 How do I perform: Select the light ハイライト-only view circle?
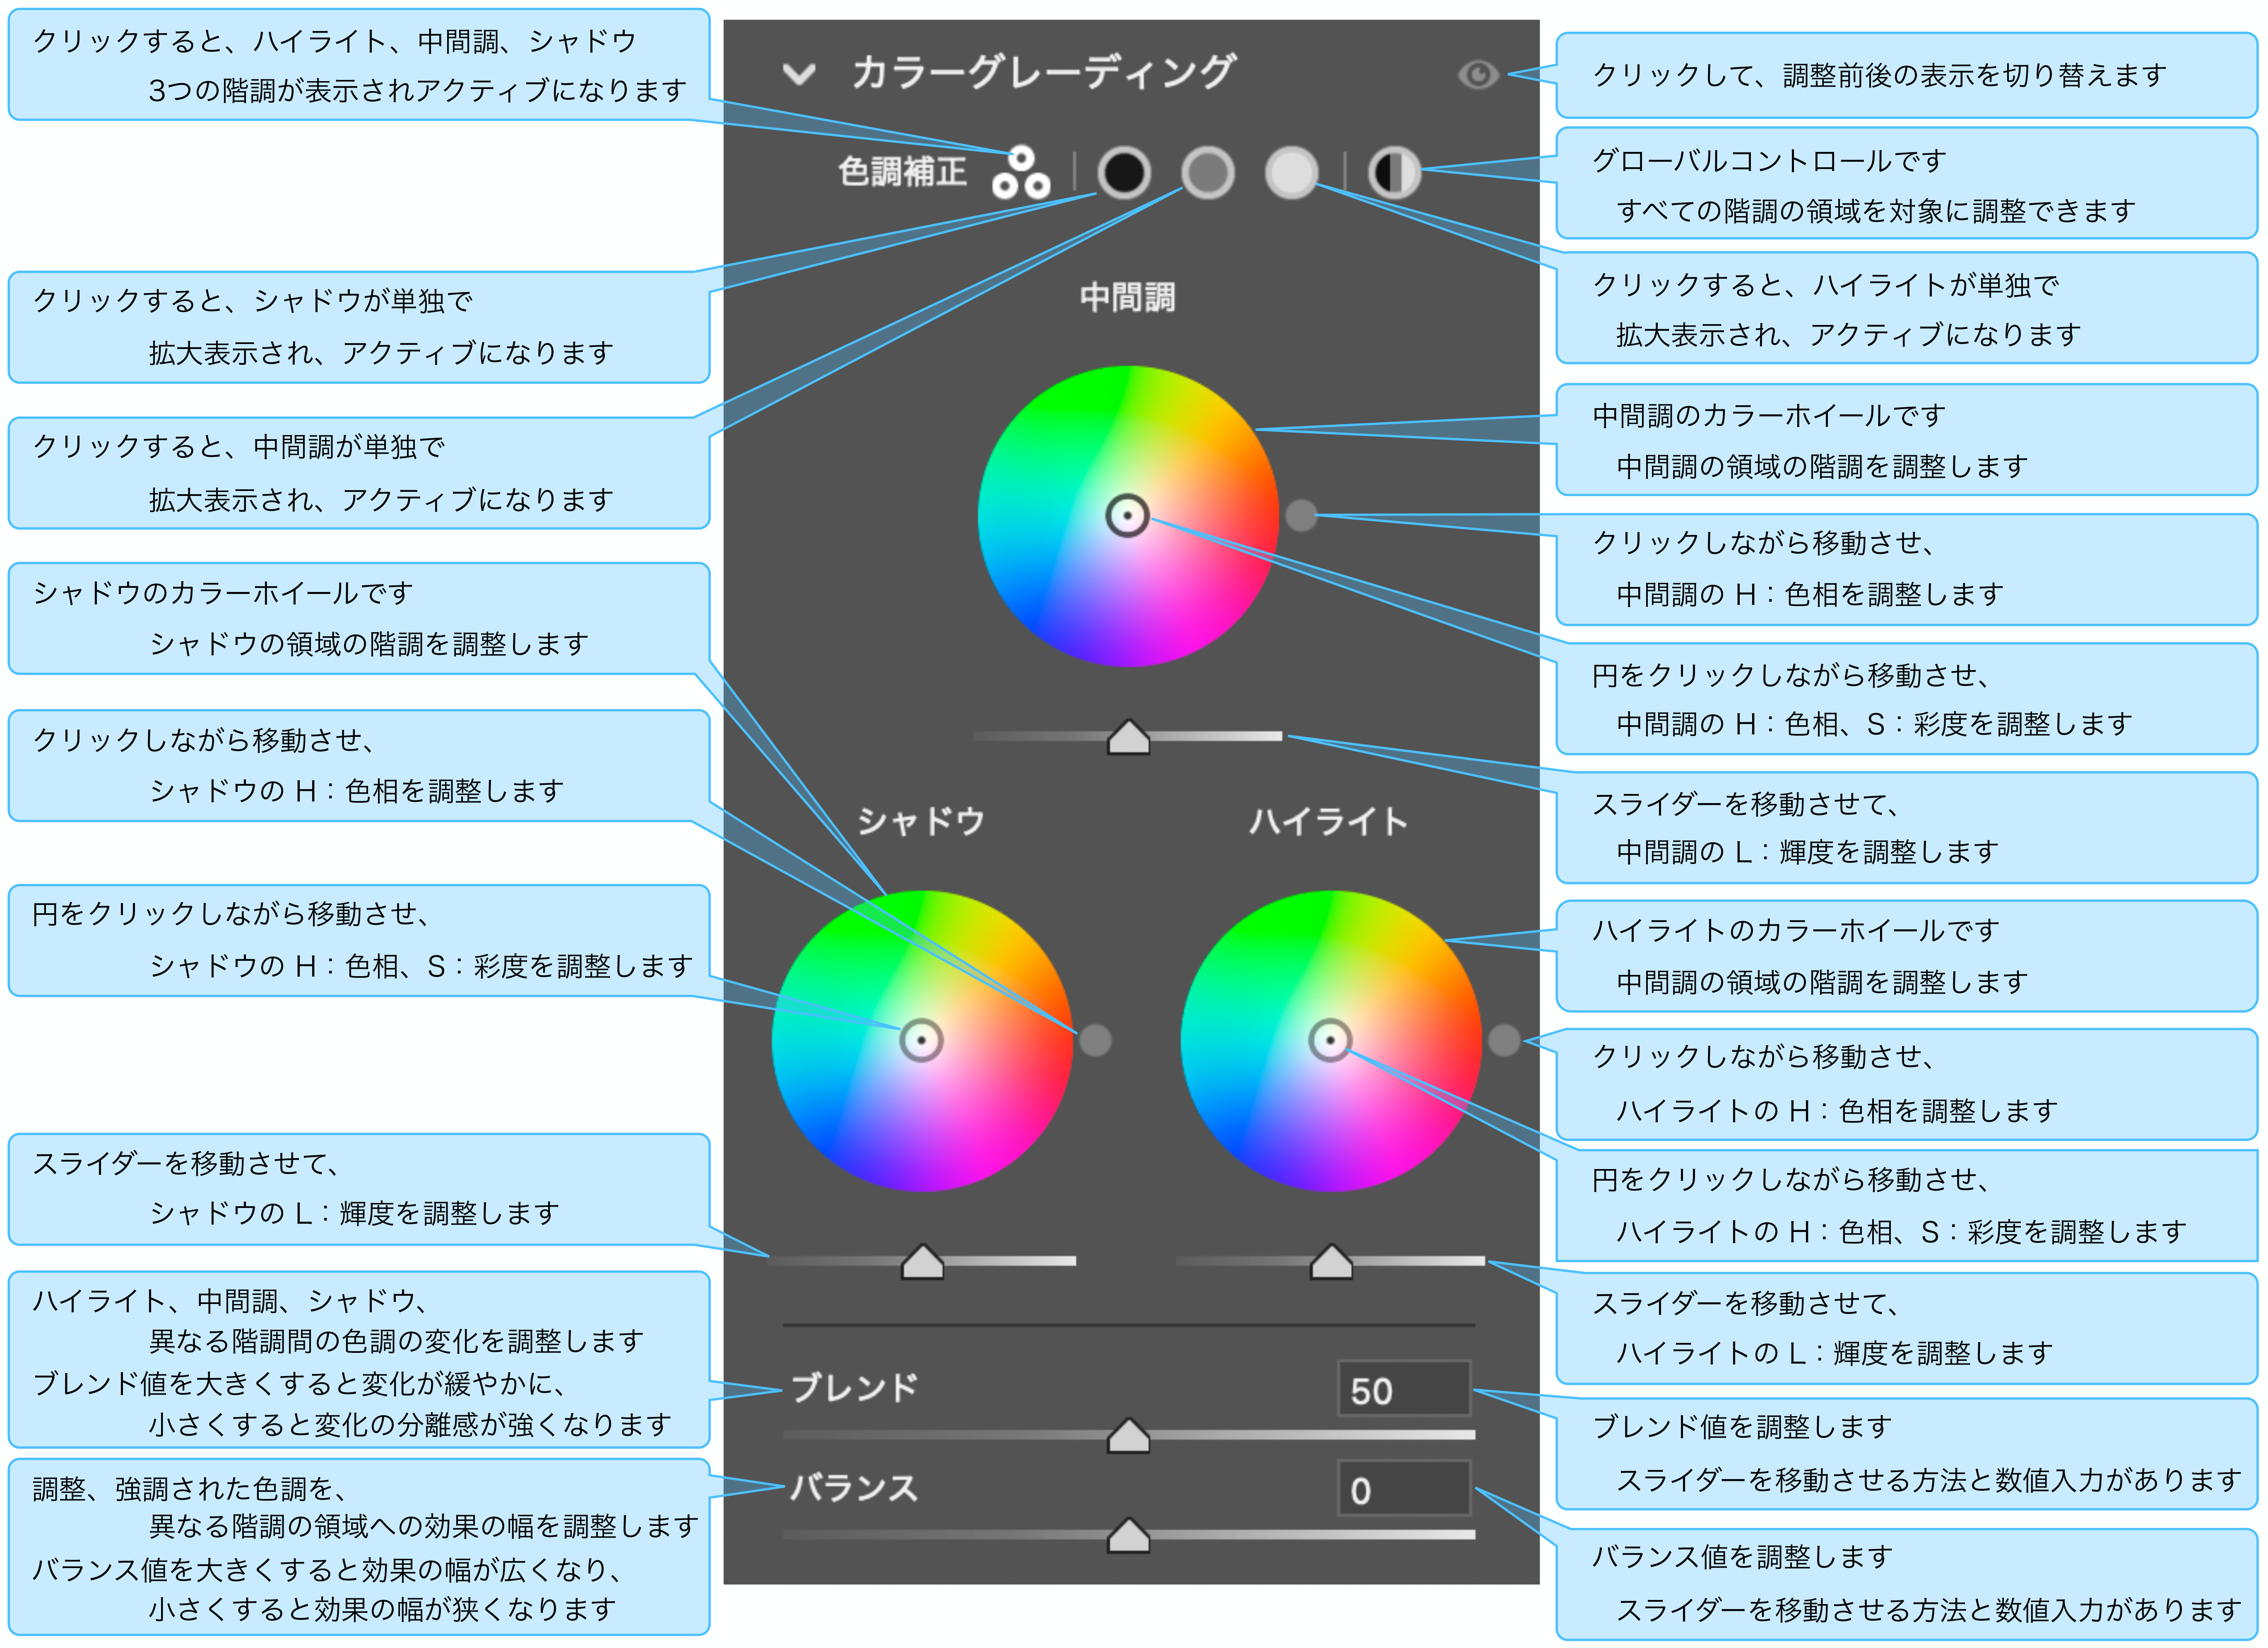(1292, 173)
